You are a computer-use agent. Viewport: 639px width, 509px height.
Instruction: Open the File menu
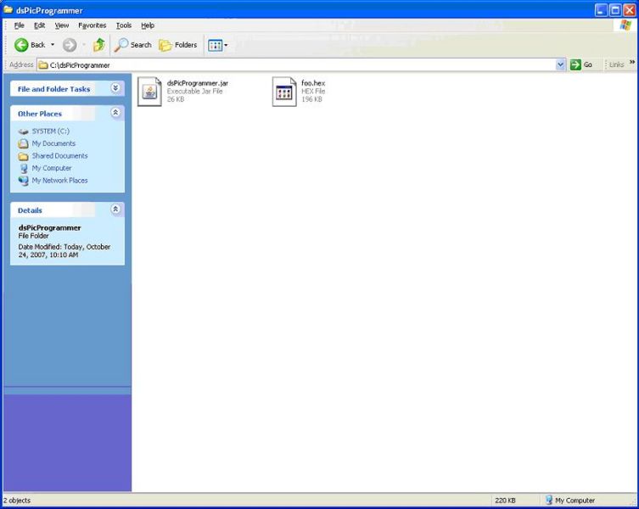click(19, 25)
